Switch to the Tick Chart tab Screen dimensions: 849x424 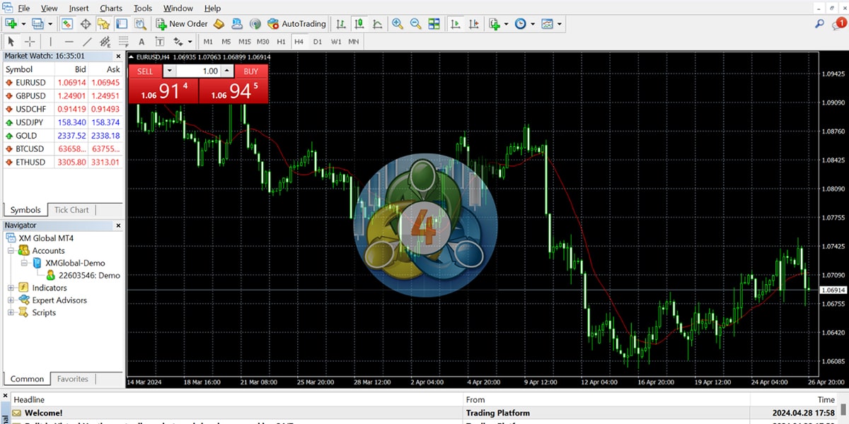pyautogui.click(x=71, y=210)
